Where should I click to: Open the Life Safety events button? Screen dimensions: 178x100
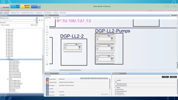5,6
